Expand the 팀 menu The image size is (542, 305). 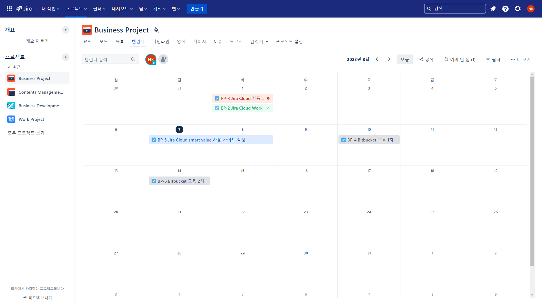point(143,9)
